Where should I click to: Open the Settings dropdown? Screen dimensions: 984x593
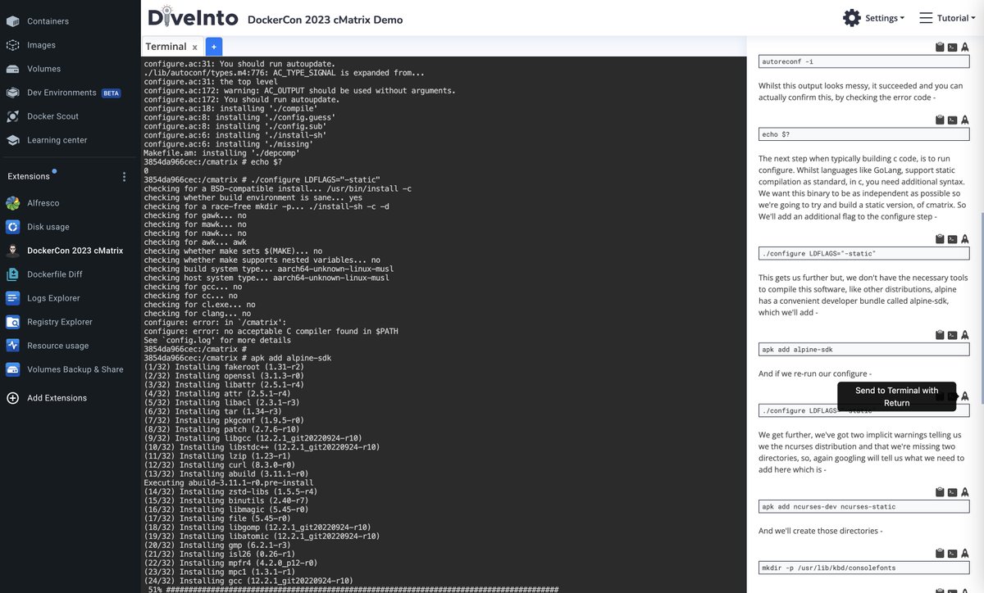(x=873, y=18)
